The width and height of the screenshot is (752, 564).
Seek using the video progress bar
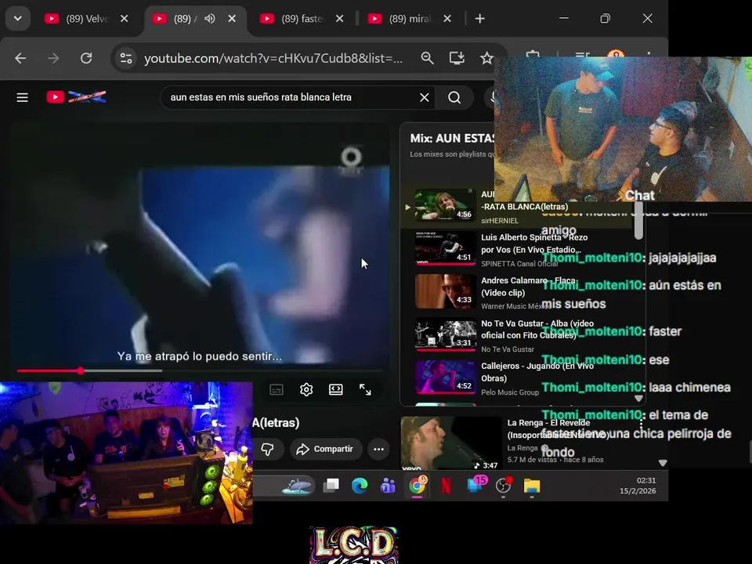(199, 371)
